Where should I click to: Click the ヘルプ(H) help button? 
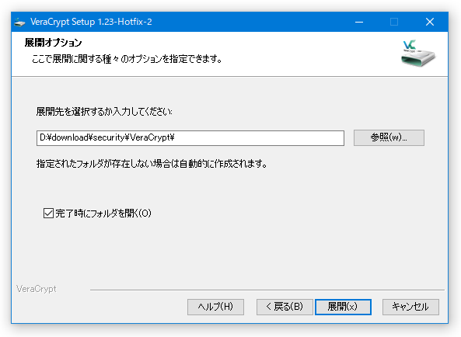pyautogui.click(x=215, y=307)
